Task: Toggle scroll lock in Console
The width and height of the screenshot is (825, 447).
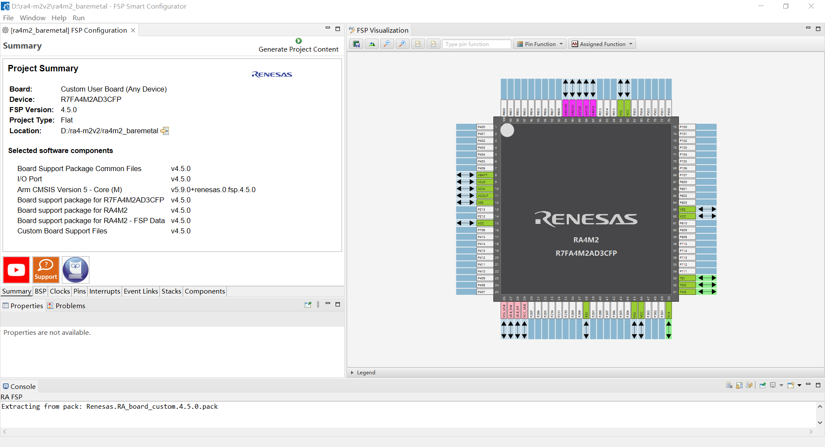Action: (739, 385)
